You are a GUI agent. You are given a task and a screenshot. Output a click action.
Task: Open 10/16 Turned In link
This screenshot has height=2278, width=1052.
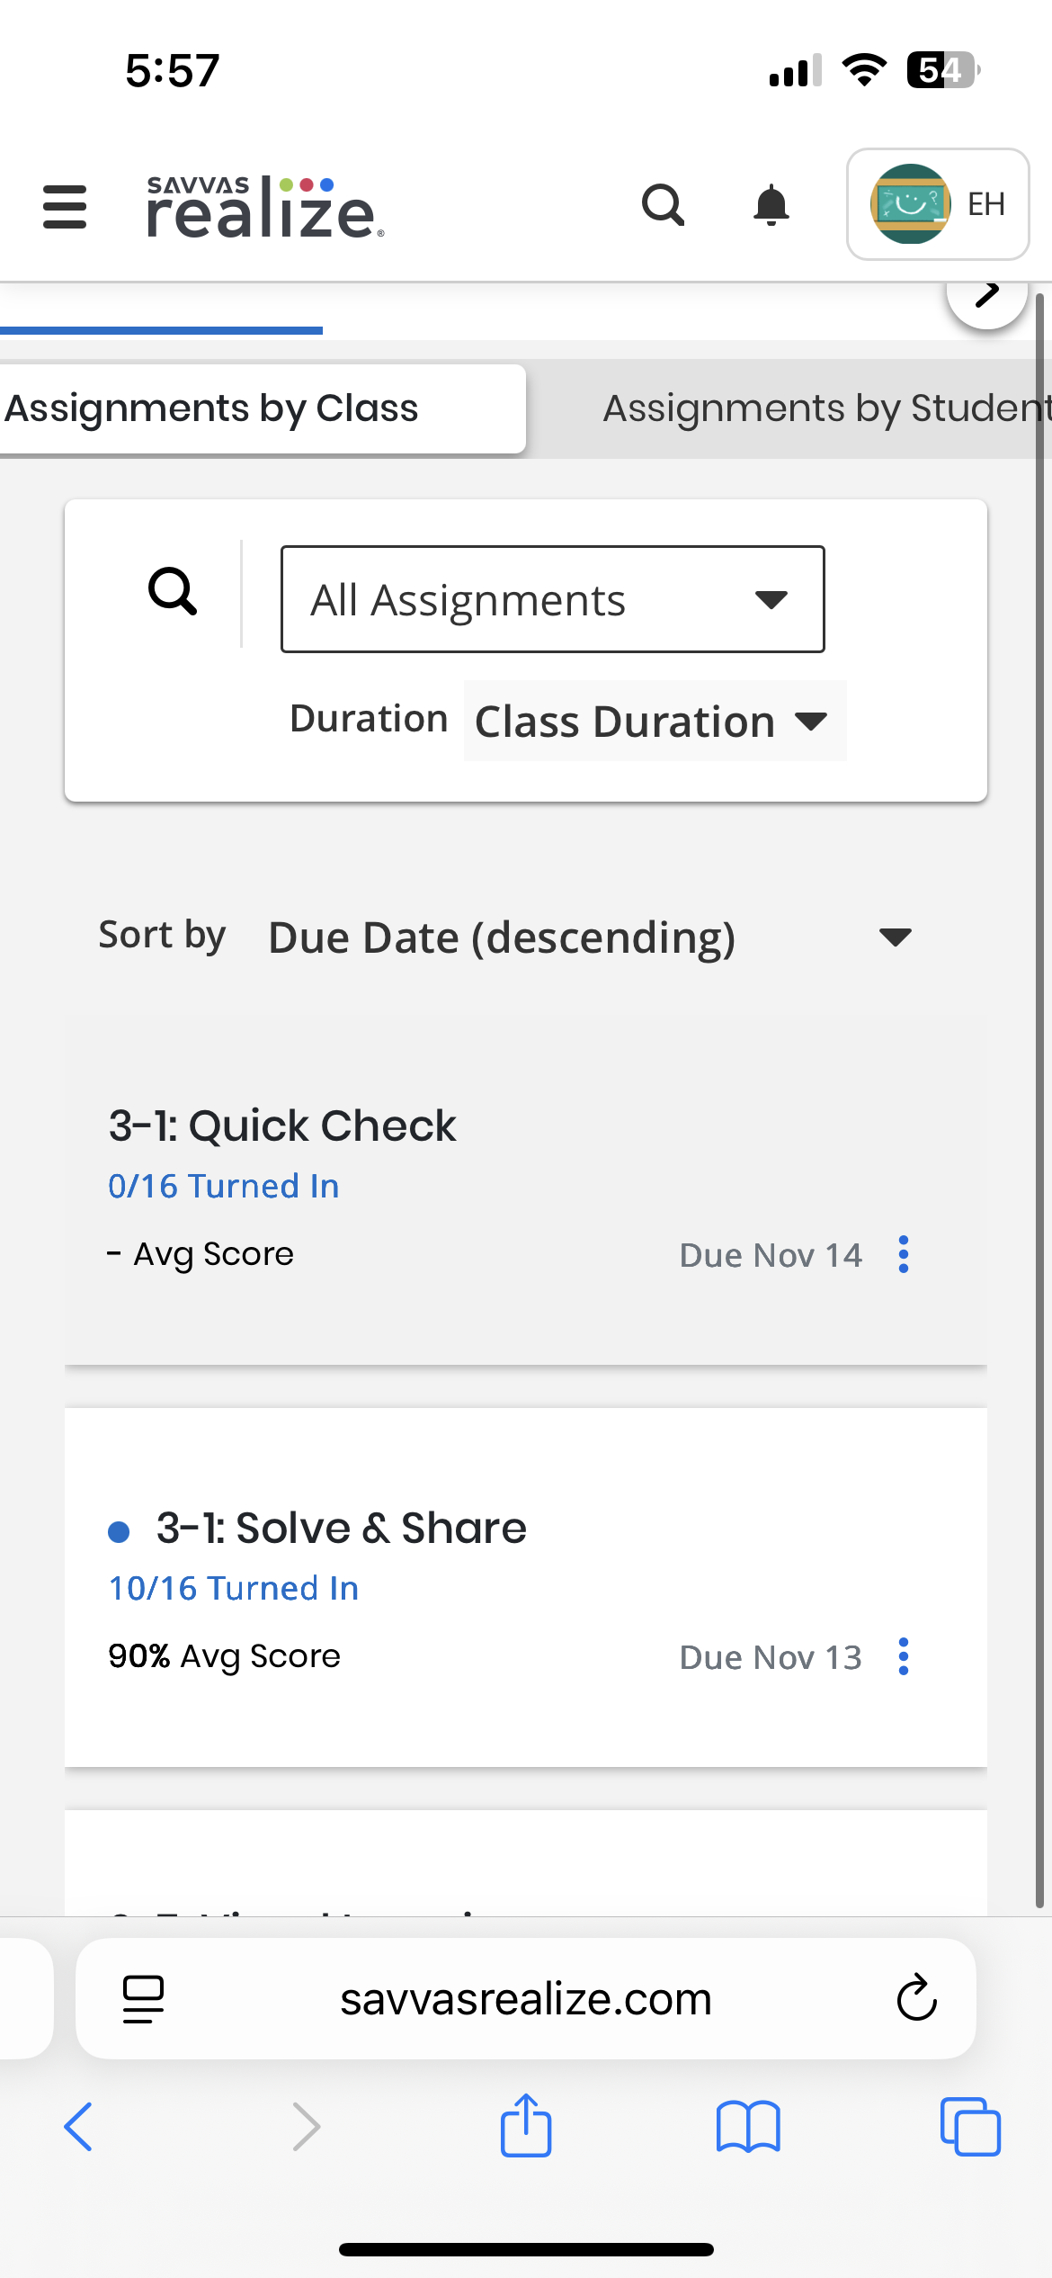click(234, 1588)
